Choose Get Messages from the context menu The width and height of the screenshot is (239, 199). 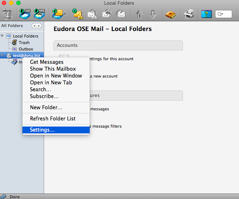[x=56, y=62]
